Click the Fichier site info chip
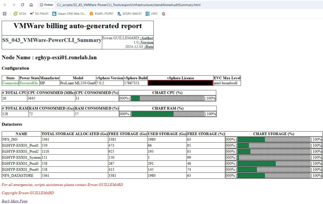 coord(47,5)
